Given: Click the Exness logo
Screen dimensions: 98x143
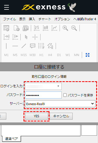Looking at the screenshot, I should (x=43, y=7).
